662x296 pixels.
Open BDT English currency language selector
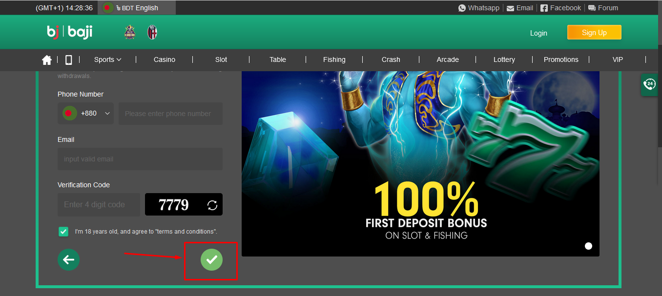click(137, 8)
